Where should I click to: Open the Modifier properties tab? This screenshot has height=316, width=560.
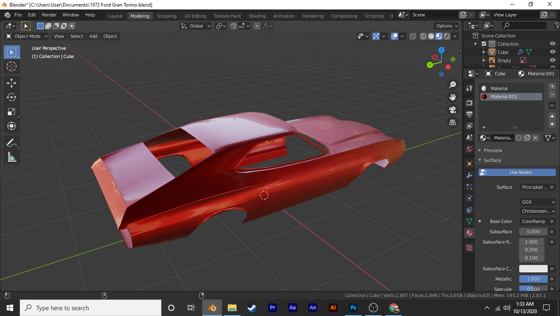click(x=469, y=175)
